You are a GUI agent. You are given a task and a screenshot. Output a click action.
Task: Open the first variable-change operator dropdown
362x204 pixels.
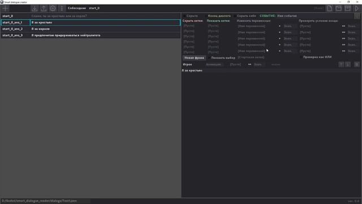[x=279, y=26]
